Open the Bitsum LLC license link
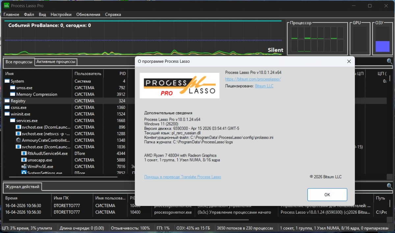 264,86
